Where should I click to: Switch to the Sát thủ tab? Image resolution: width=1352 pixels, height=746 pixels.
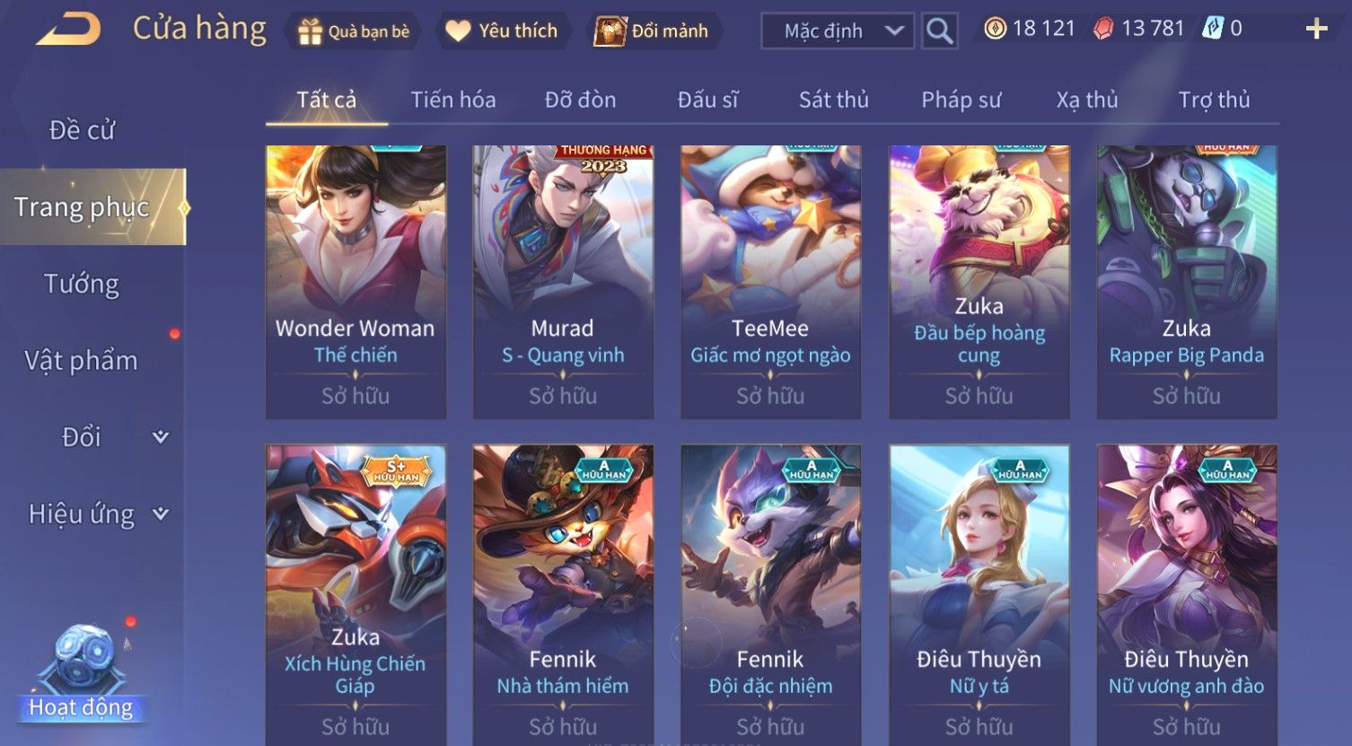click(834, 100)
